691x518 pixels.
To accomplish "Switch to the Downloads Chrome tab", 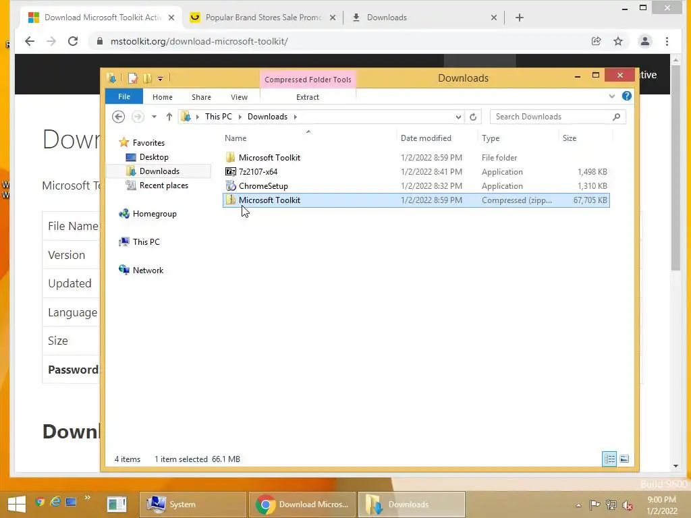I will pos(422,18).
